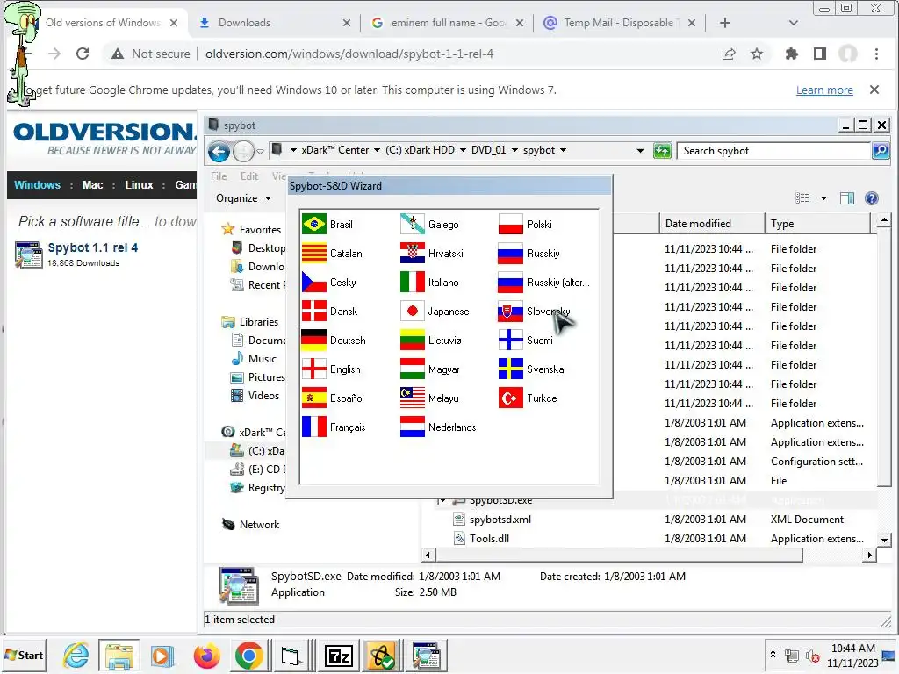Viewport: 899px width, 674px height.
Task: Click Explorer back navigation arrow
Action: click(x=219, y=151)
